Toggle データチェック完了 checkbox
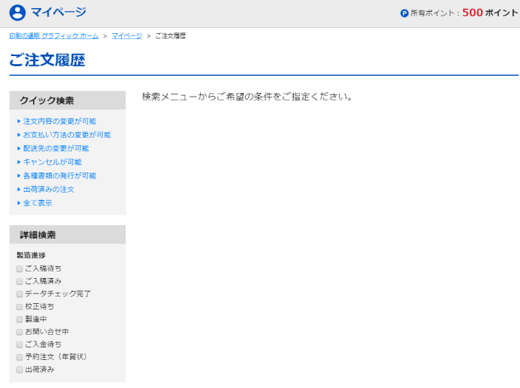The image size is (520, 388). pyautogui.click(x=20, y=294)
